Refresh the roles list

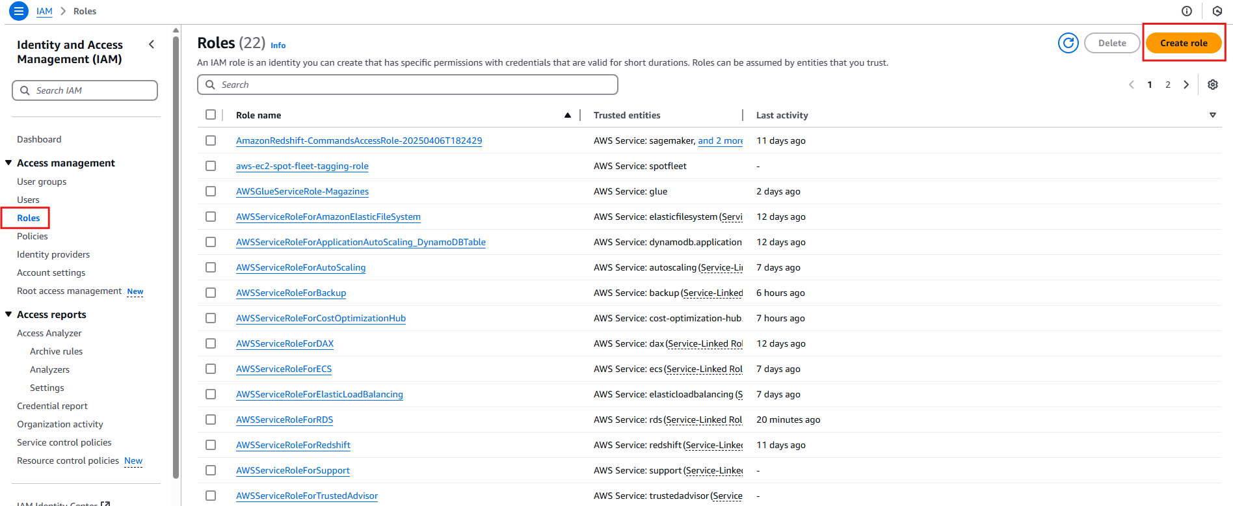click(x=1068, y=43)
